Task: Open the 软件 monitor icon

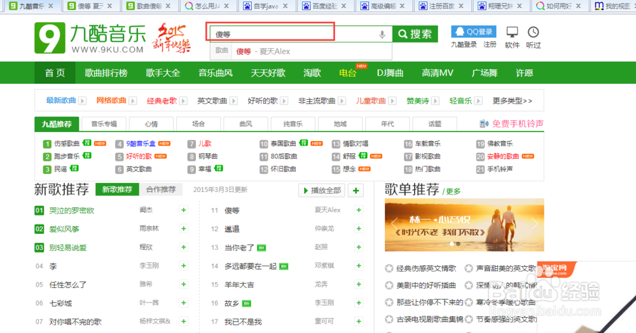Action: [x=512, y=32]
